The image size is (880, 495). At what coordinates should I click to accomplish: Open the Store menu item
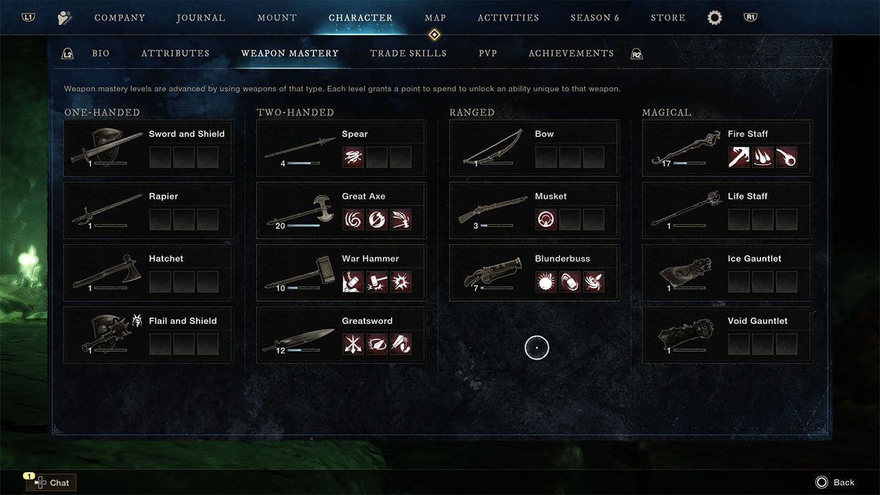668,18
